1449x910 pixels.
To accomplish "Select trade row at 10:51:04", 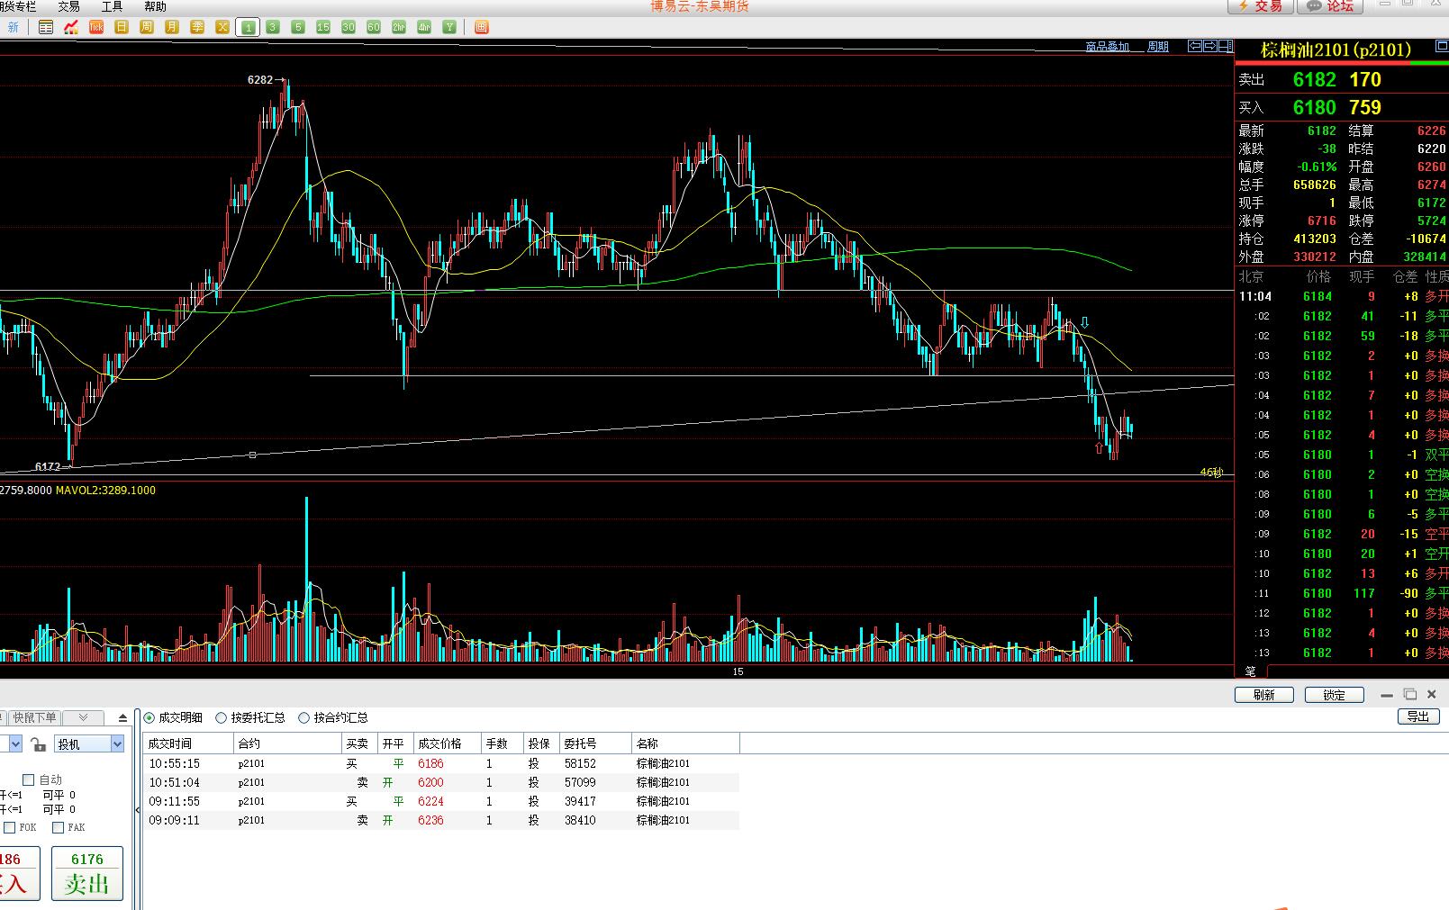I will point(441,782).
